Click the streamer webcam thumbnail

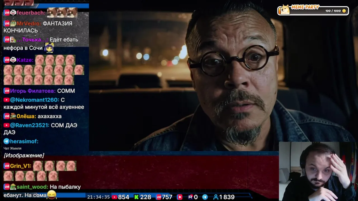pos(318,171)
